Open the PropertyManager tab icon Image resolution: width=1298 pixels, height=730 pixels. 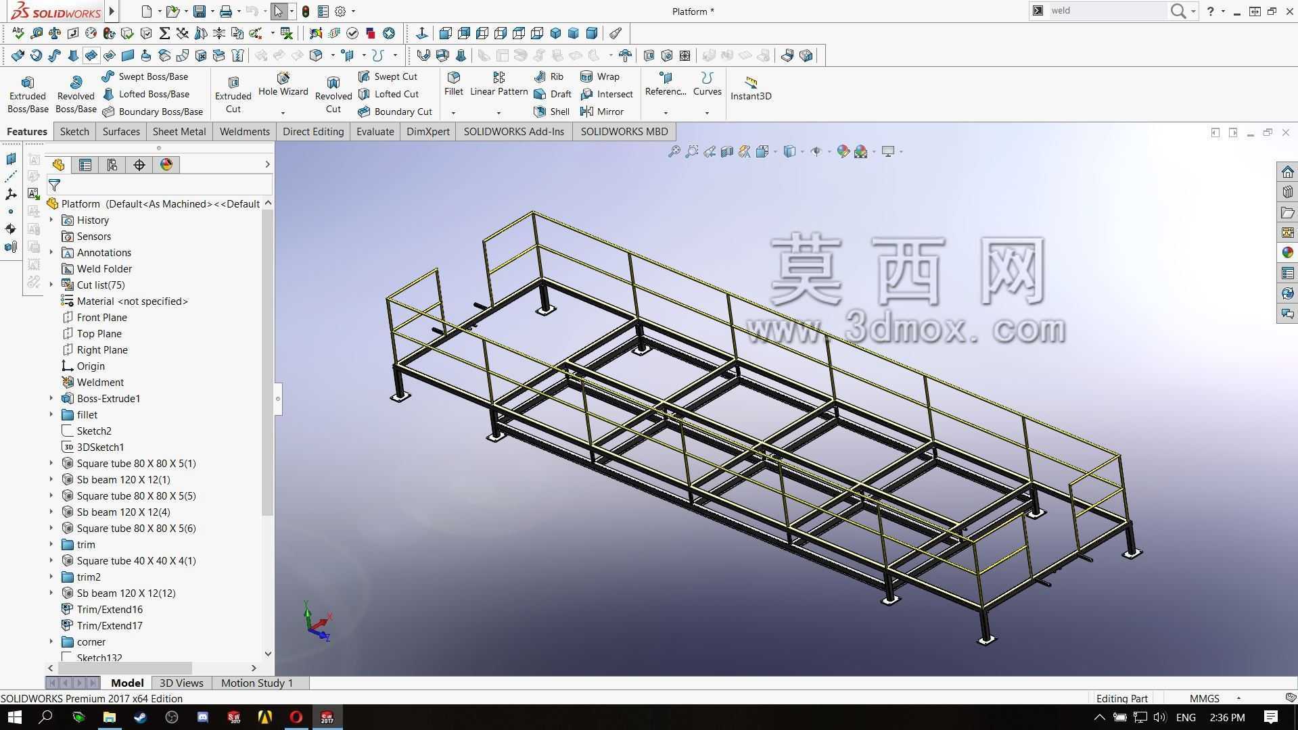pos(85,164)
